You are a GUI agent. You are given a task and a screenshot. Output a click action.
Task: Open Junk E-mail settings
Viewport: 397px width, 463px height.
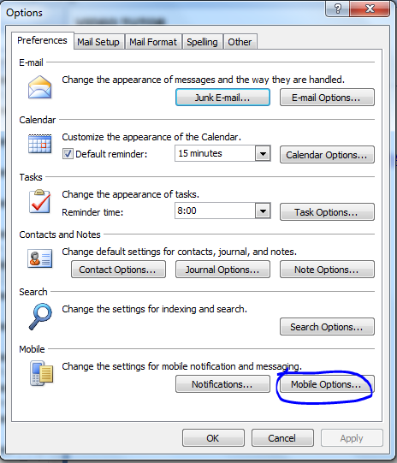(x=222, y=98)
